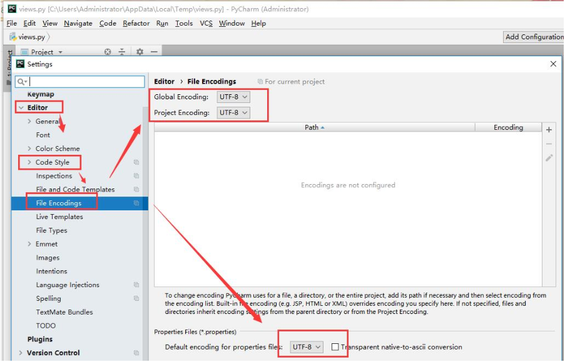The height and width of the screenshot is (362, 565).
Task: Click the minus remove icon beside the encodings table
Action: tap(549, 144)
